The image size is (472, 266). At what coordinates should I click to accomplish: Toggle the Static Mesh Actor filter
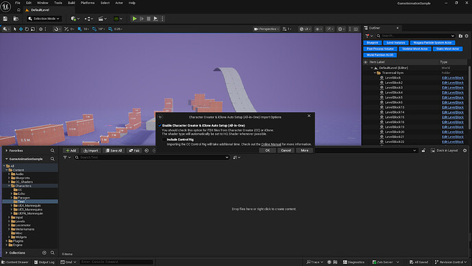447,49
